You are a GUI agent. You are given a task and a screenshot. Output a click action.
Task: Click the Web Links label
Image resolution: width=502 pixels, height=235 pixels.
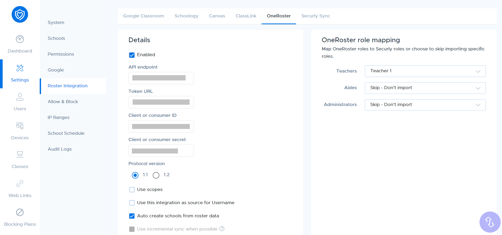[x=20, y=195]
